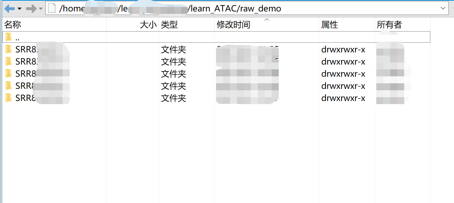Click the ascending sort indicator above 修改时间
Screen dimensions: 454x203
pos(267,20)
